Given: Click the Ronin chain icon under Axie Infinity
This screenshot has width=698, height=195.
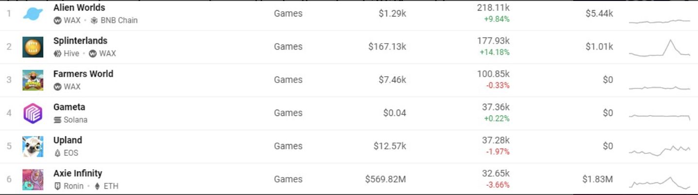Looking at the screenshot, I should (x=57, y=186).
